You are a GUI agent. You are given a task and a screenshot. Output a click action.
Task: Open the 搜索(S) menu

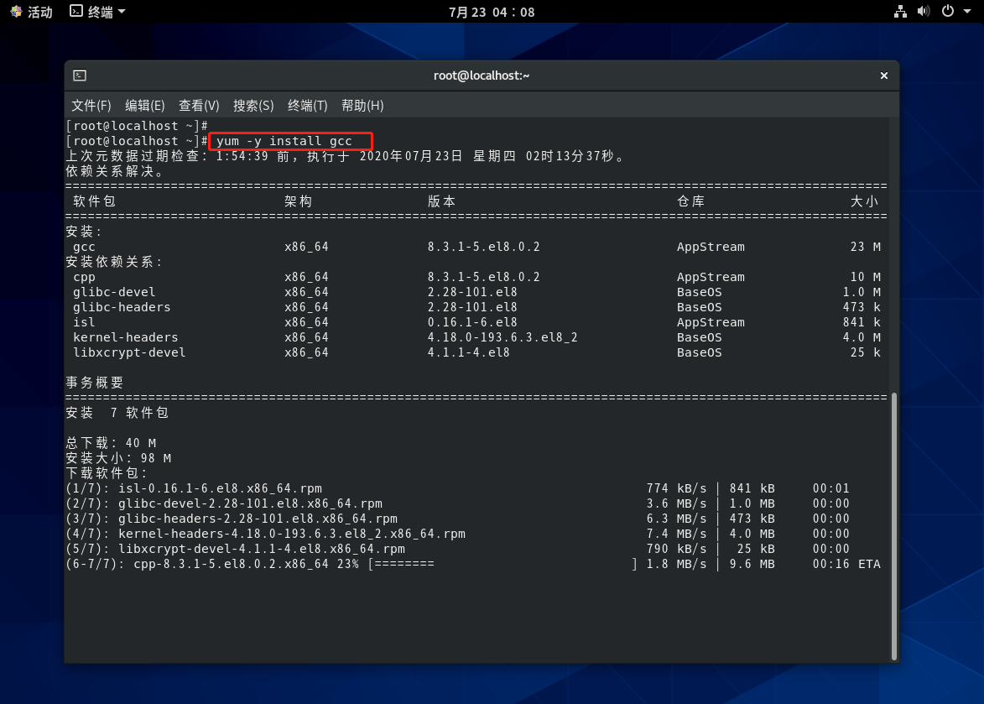tap(253, 105)
